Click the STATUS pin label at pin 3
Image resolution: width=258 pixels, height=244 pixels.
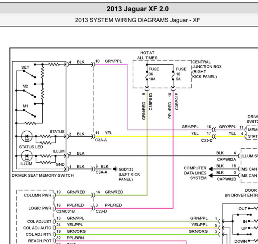(57, 131)
